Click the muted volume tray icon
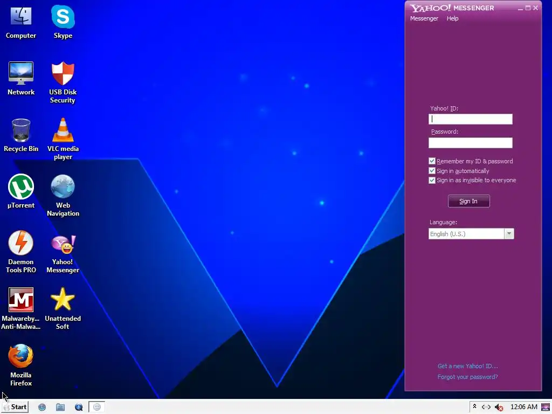This screenshot has width=552, height=414. coord(499,408)
